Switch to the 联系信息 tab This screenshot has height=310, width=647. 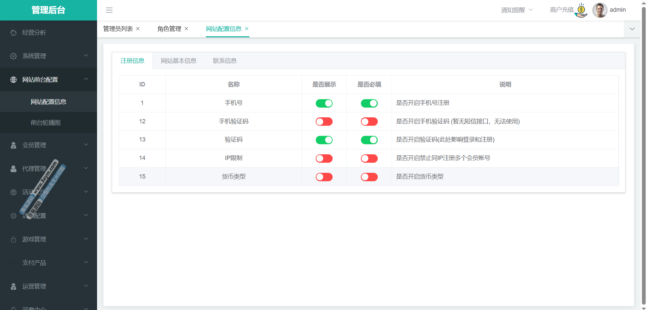(x=225, y=61)
